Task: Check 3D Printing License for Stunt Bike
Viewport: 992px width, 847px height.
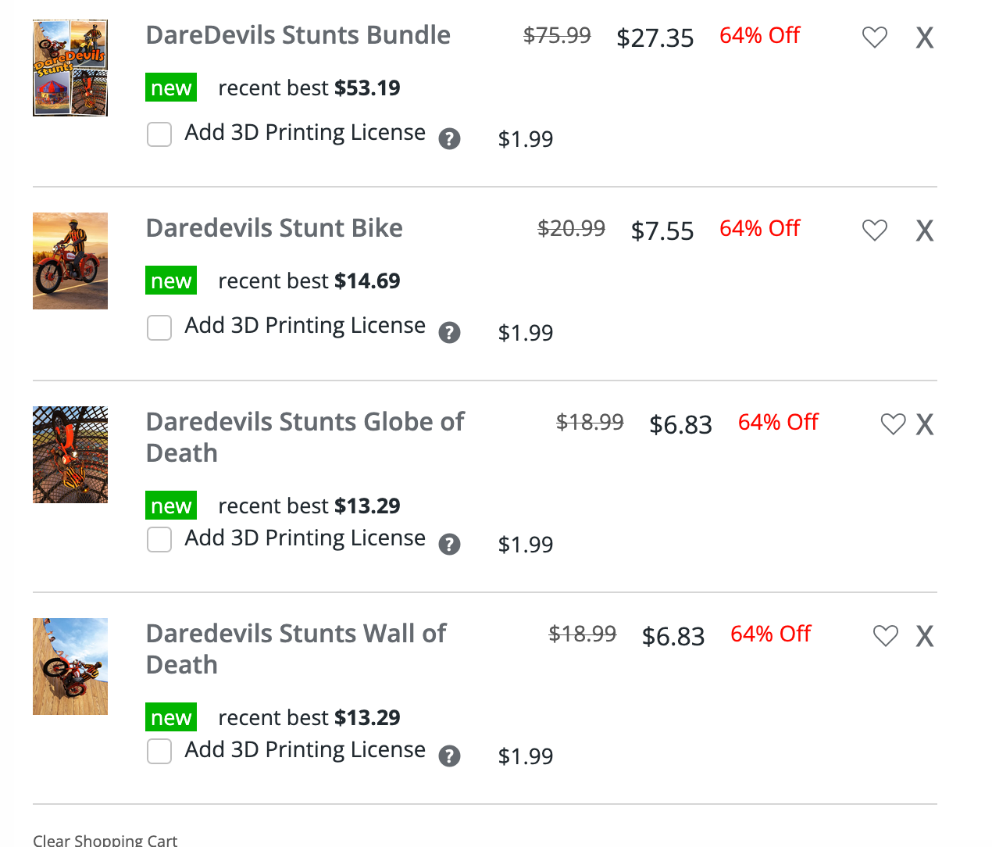Action: (159, 328)
